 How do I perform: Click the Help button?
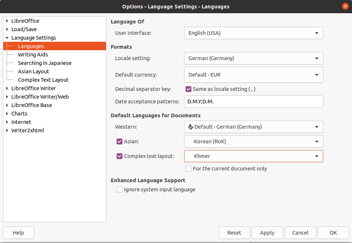pos(19,233)
